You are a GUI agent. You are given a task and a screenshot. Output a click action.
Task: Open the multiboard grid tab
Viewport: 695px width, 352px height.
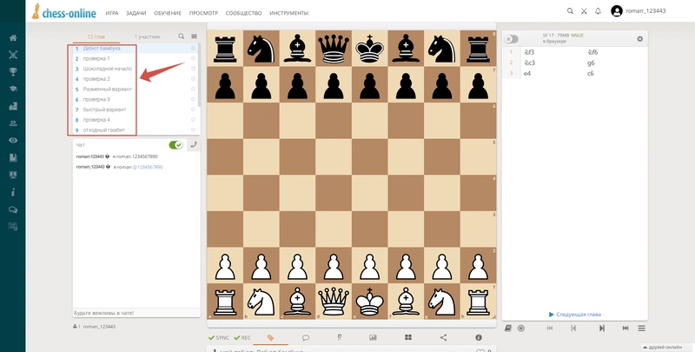coord(408,338)
